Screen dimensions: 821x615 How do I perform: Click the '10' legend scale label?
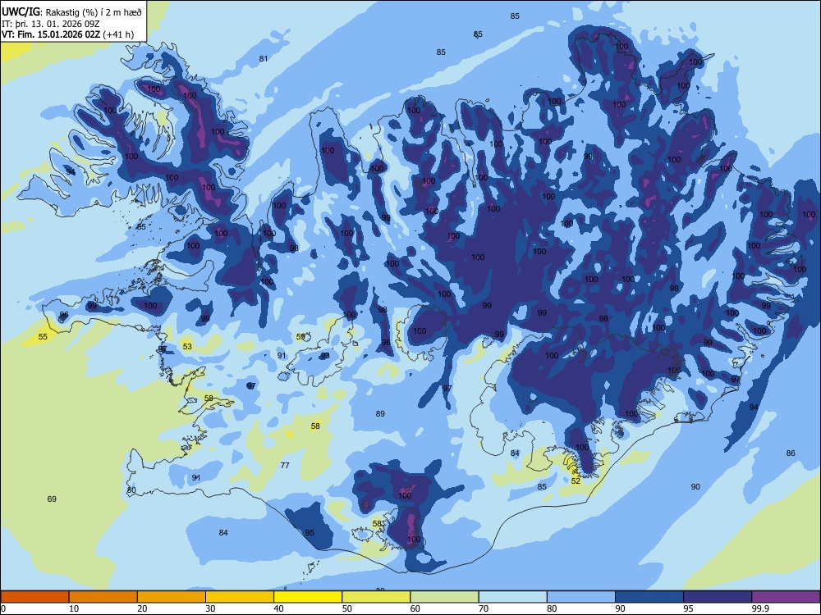pyautogui.click(x=74, y=608)
